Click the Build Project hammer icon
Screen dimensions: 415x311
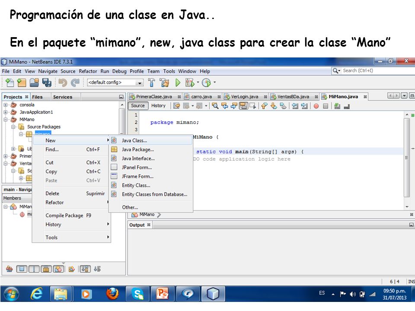coord(151,83)
